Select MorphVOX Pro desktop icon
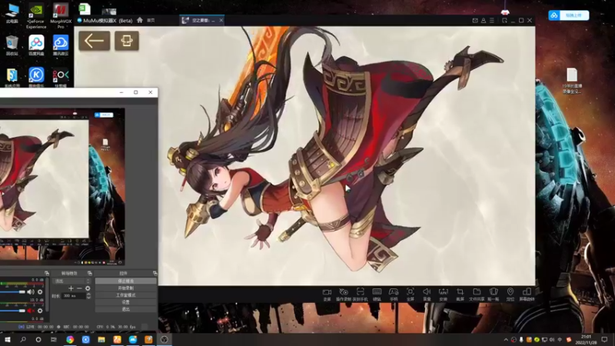The image size is (615, 346). [61, 16]
